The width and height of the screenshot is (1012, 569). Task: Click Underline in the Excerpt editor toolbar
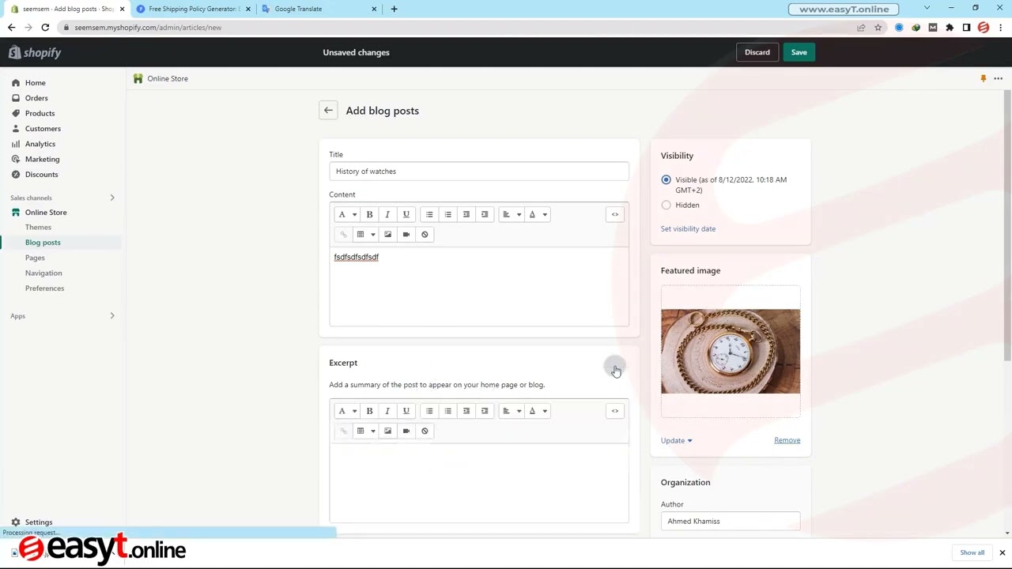click(x=406, y=411)
